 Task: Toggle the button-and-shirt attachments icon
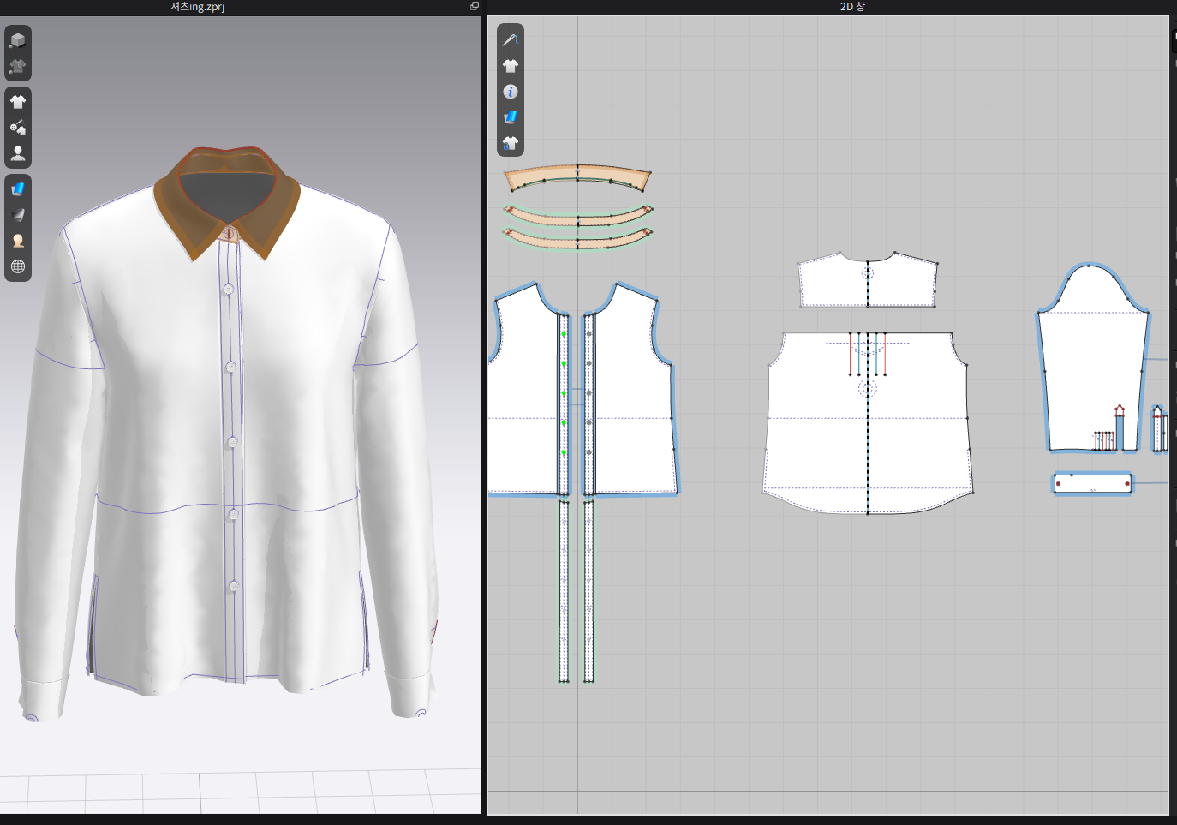pos(18,128)
